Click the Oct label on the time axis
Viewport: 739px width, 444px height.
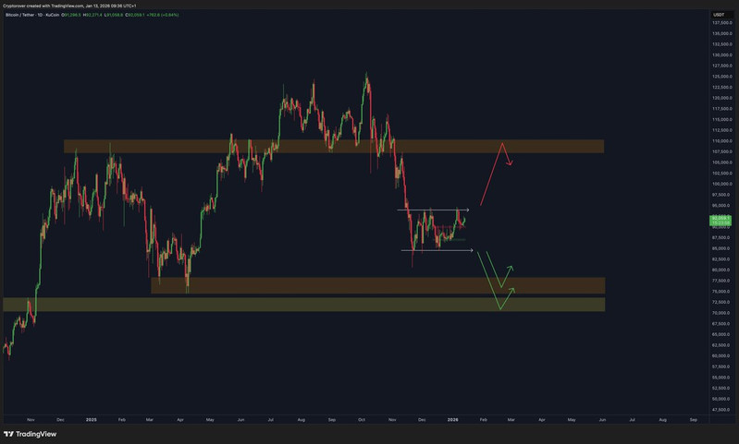coord(363,420)
